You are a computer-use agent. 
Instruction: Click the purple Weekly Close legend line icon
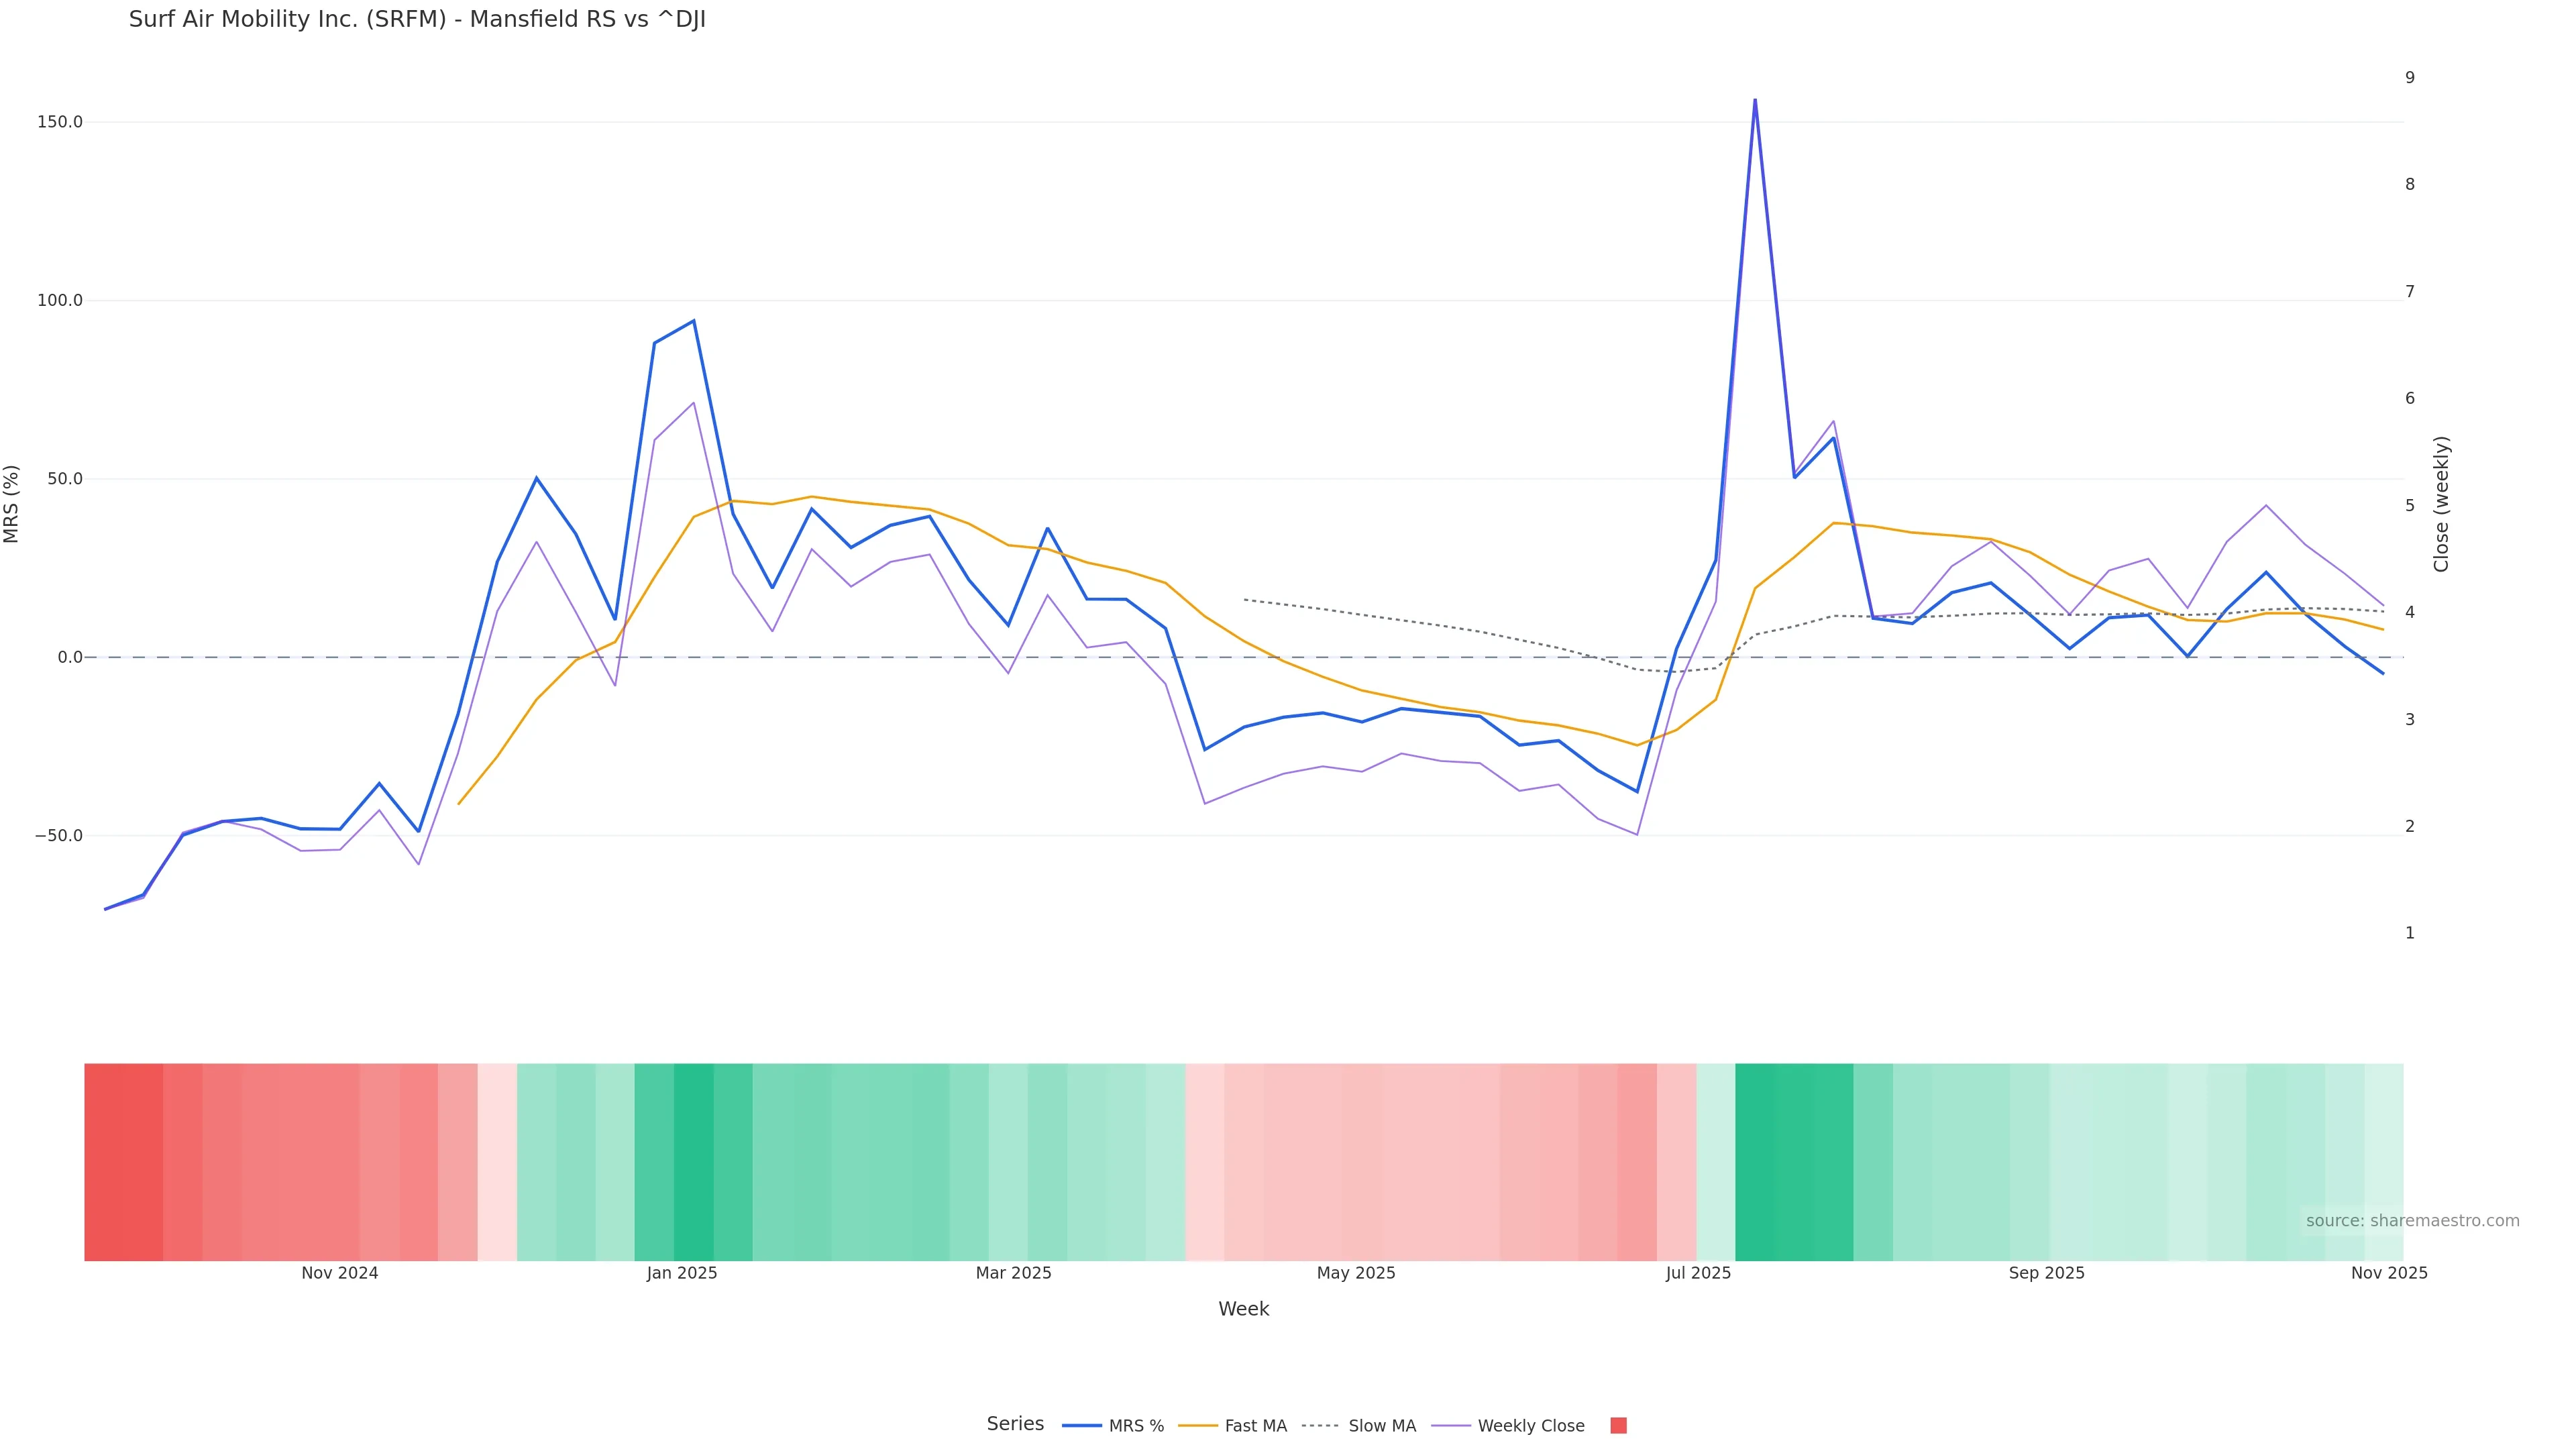pyautogui.click(x=1451, y=1426)
